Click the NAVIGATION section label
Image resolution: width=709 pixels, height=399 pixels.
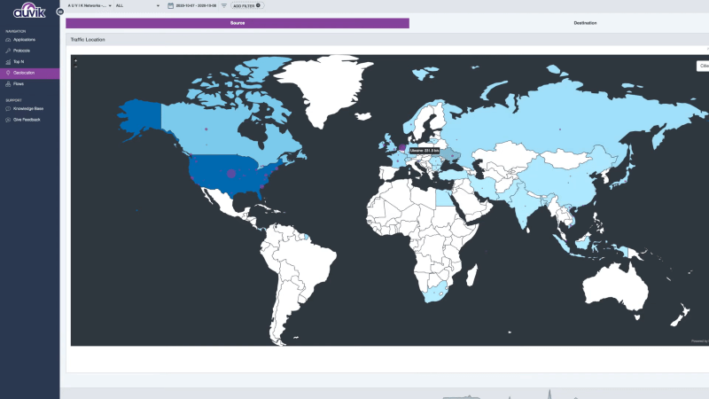16,32
